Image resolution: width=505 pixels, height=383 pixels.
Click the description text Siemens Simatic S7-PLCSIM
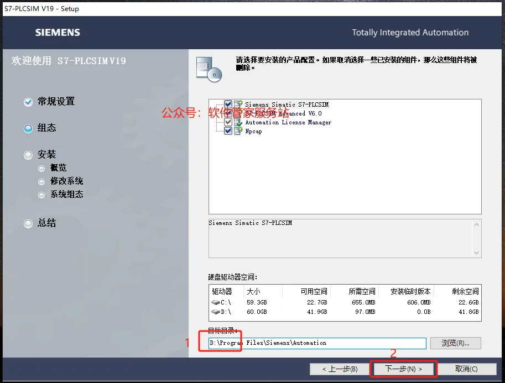tap(250, 223)
